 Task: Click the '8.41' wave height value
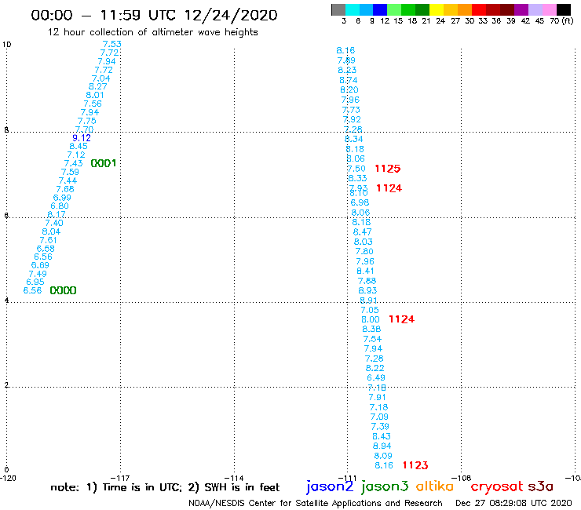[365, 271]
